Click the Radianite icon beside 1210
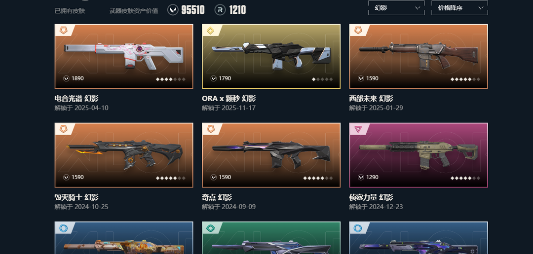This screenshot has height=254, width=533. [220, 10]
